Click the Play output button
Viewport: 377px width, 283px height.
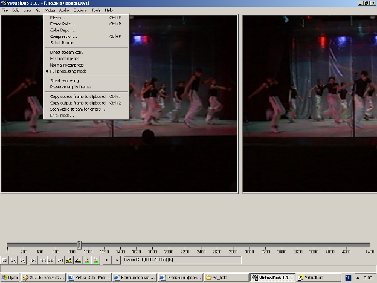coord(22,260)
